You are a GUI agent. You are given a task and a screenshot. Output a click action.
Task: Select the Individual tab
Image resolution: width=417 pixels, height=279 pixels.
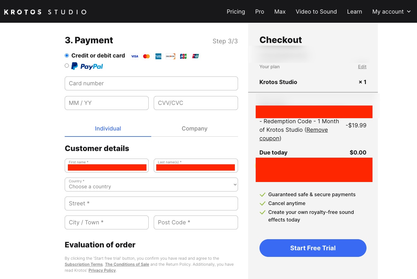tap(108, 129)
